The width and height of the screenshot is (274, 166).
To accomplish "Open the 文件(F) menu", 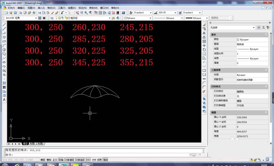I will point(11,8).
